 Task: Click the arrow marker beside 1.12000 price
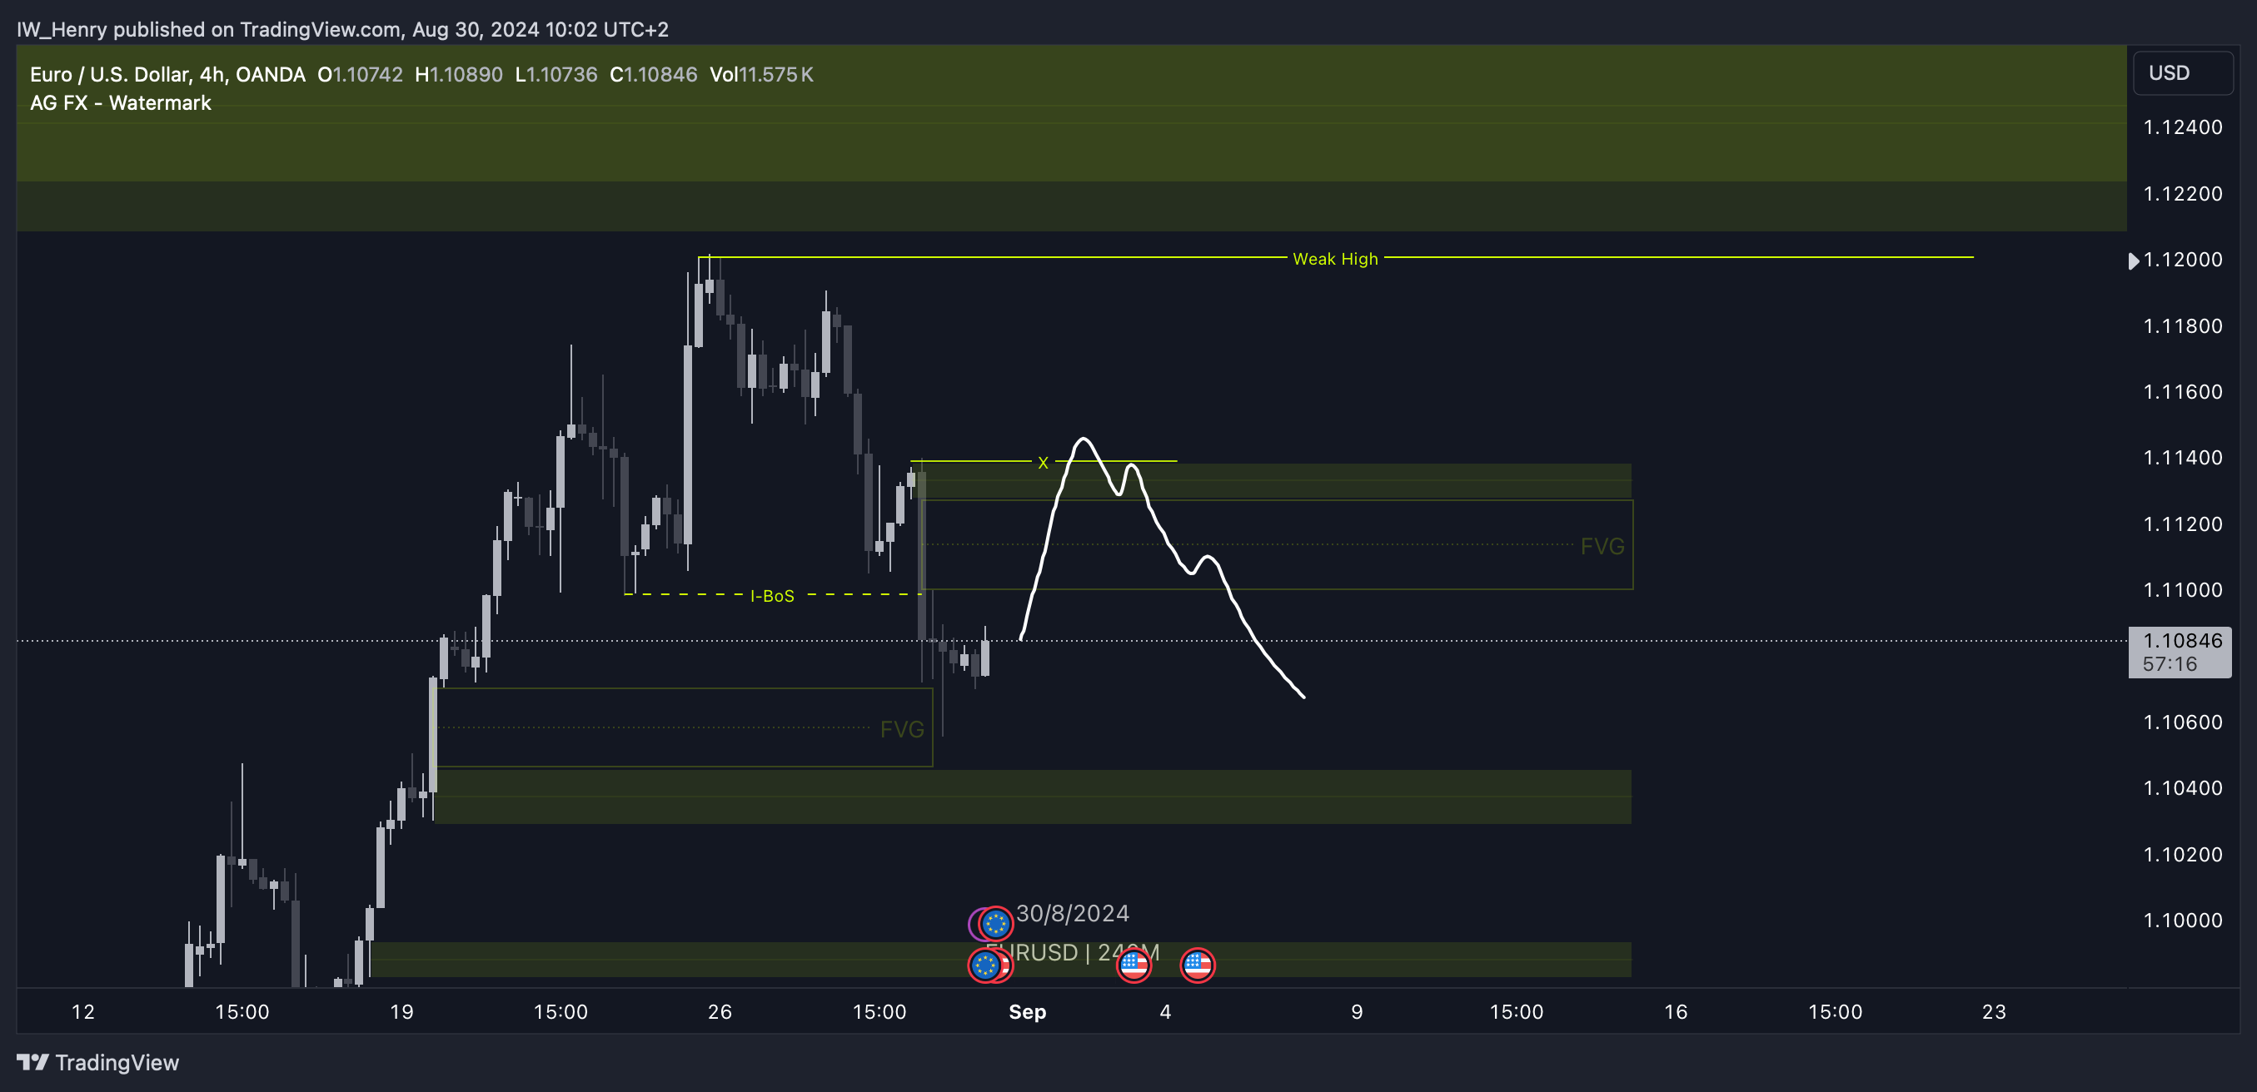pos(2134,261)
